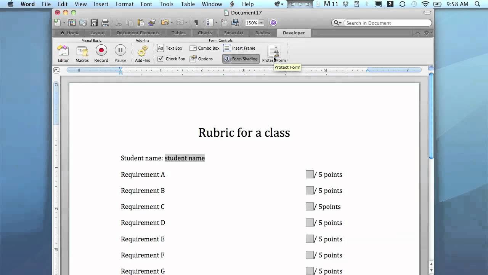The image size is (488, 275).
Task: Click the Cut scissors icon
Action: (119, 23)
